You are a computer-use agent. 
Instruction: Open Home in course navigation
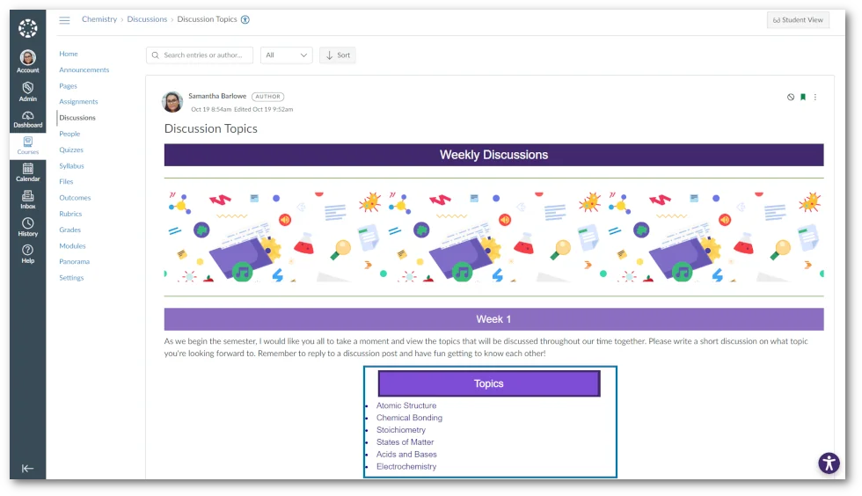[69, 54]
